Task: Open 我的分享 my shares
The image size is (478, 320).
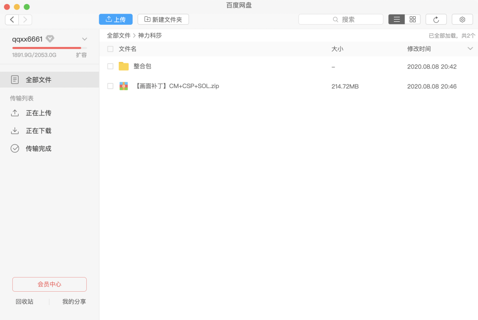Action: pyautogui.click(x=74, y=302)
